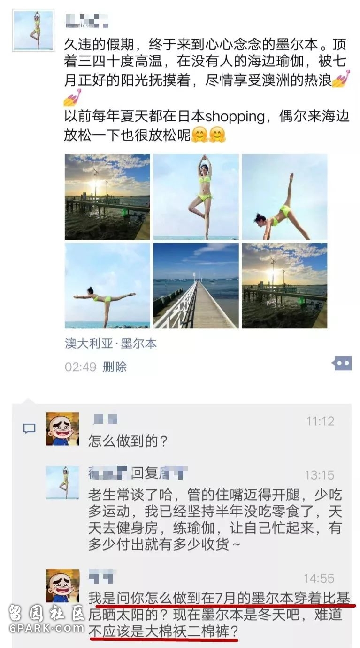The height and width of the screenshot is (648, 360).
Task: Open the tree-pose yoga photo
Action: point(196,197)
